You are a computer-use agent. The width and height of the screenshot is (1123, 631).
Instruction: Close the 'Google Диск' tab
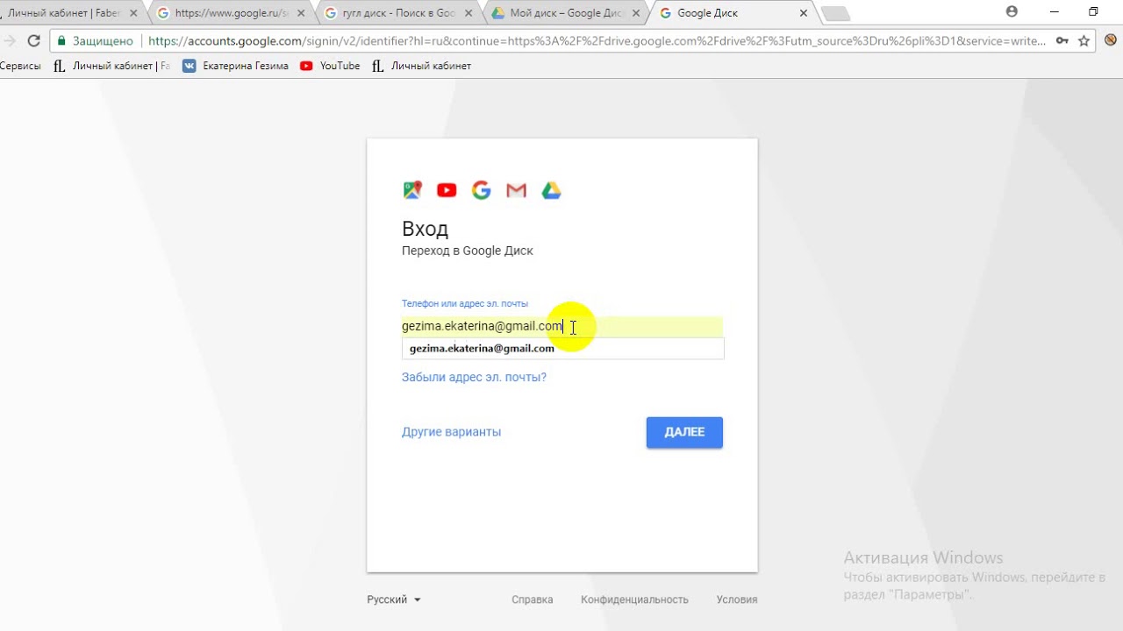803,13
